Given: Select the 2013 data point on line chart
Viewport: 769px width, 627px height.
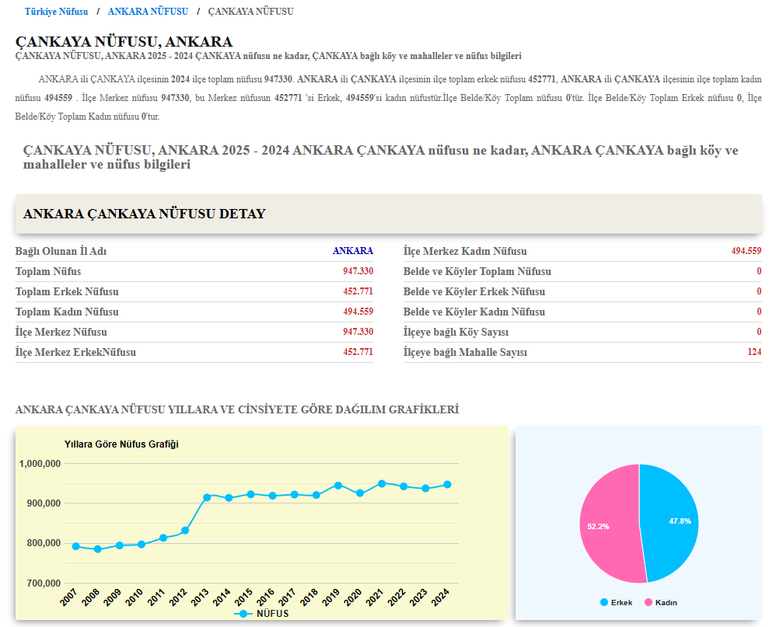Looking at the screenshot, I should click(207, 497).
